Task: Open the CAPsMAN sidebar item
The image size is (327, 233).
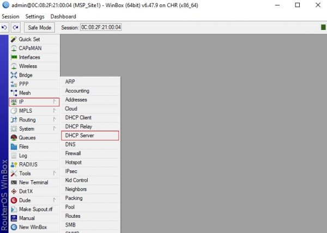Action: pos(29,48)
